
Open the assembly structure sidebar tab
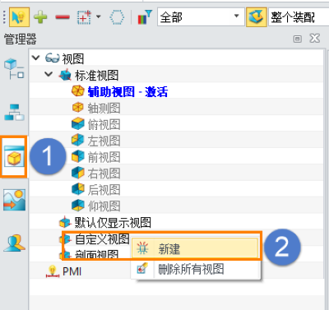coord(14,112)
